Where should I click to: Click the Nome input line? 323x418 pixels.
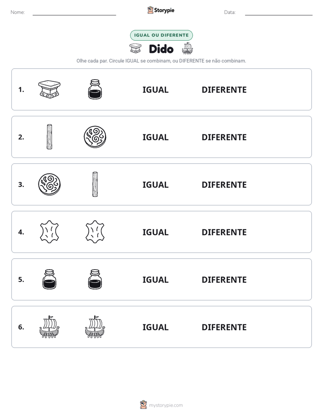point(74,12)
